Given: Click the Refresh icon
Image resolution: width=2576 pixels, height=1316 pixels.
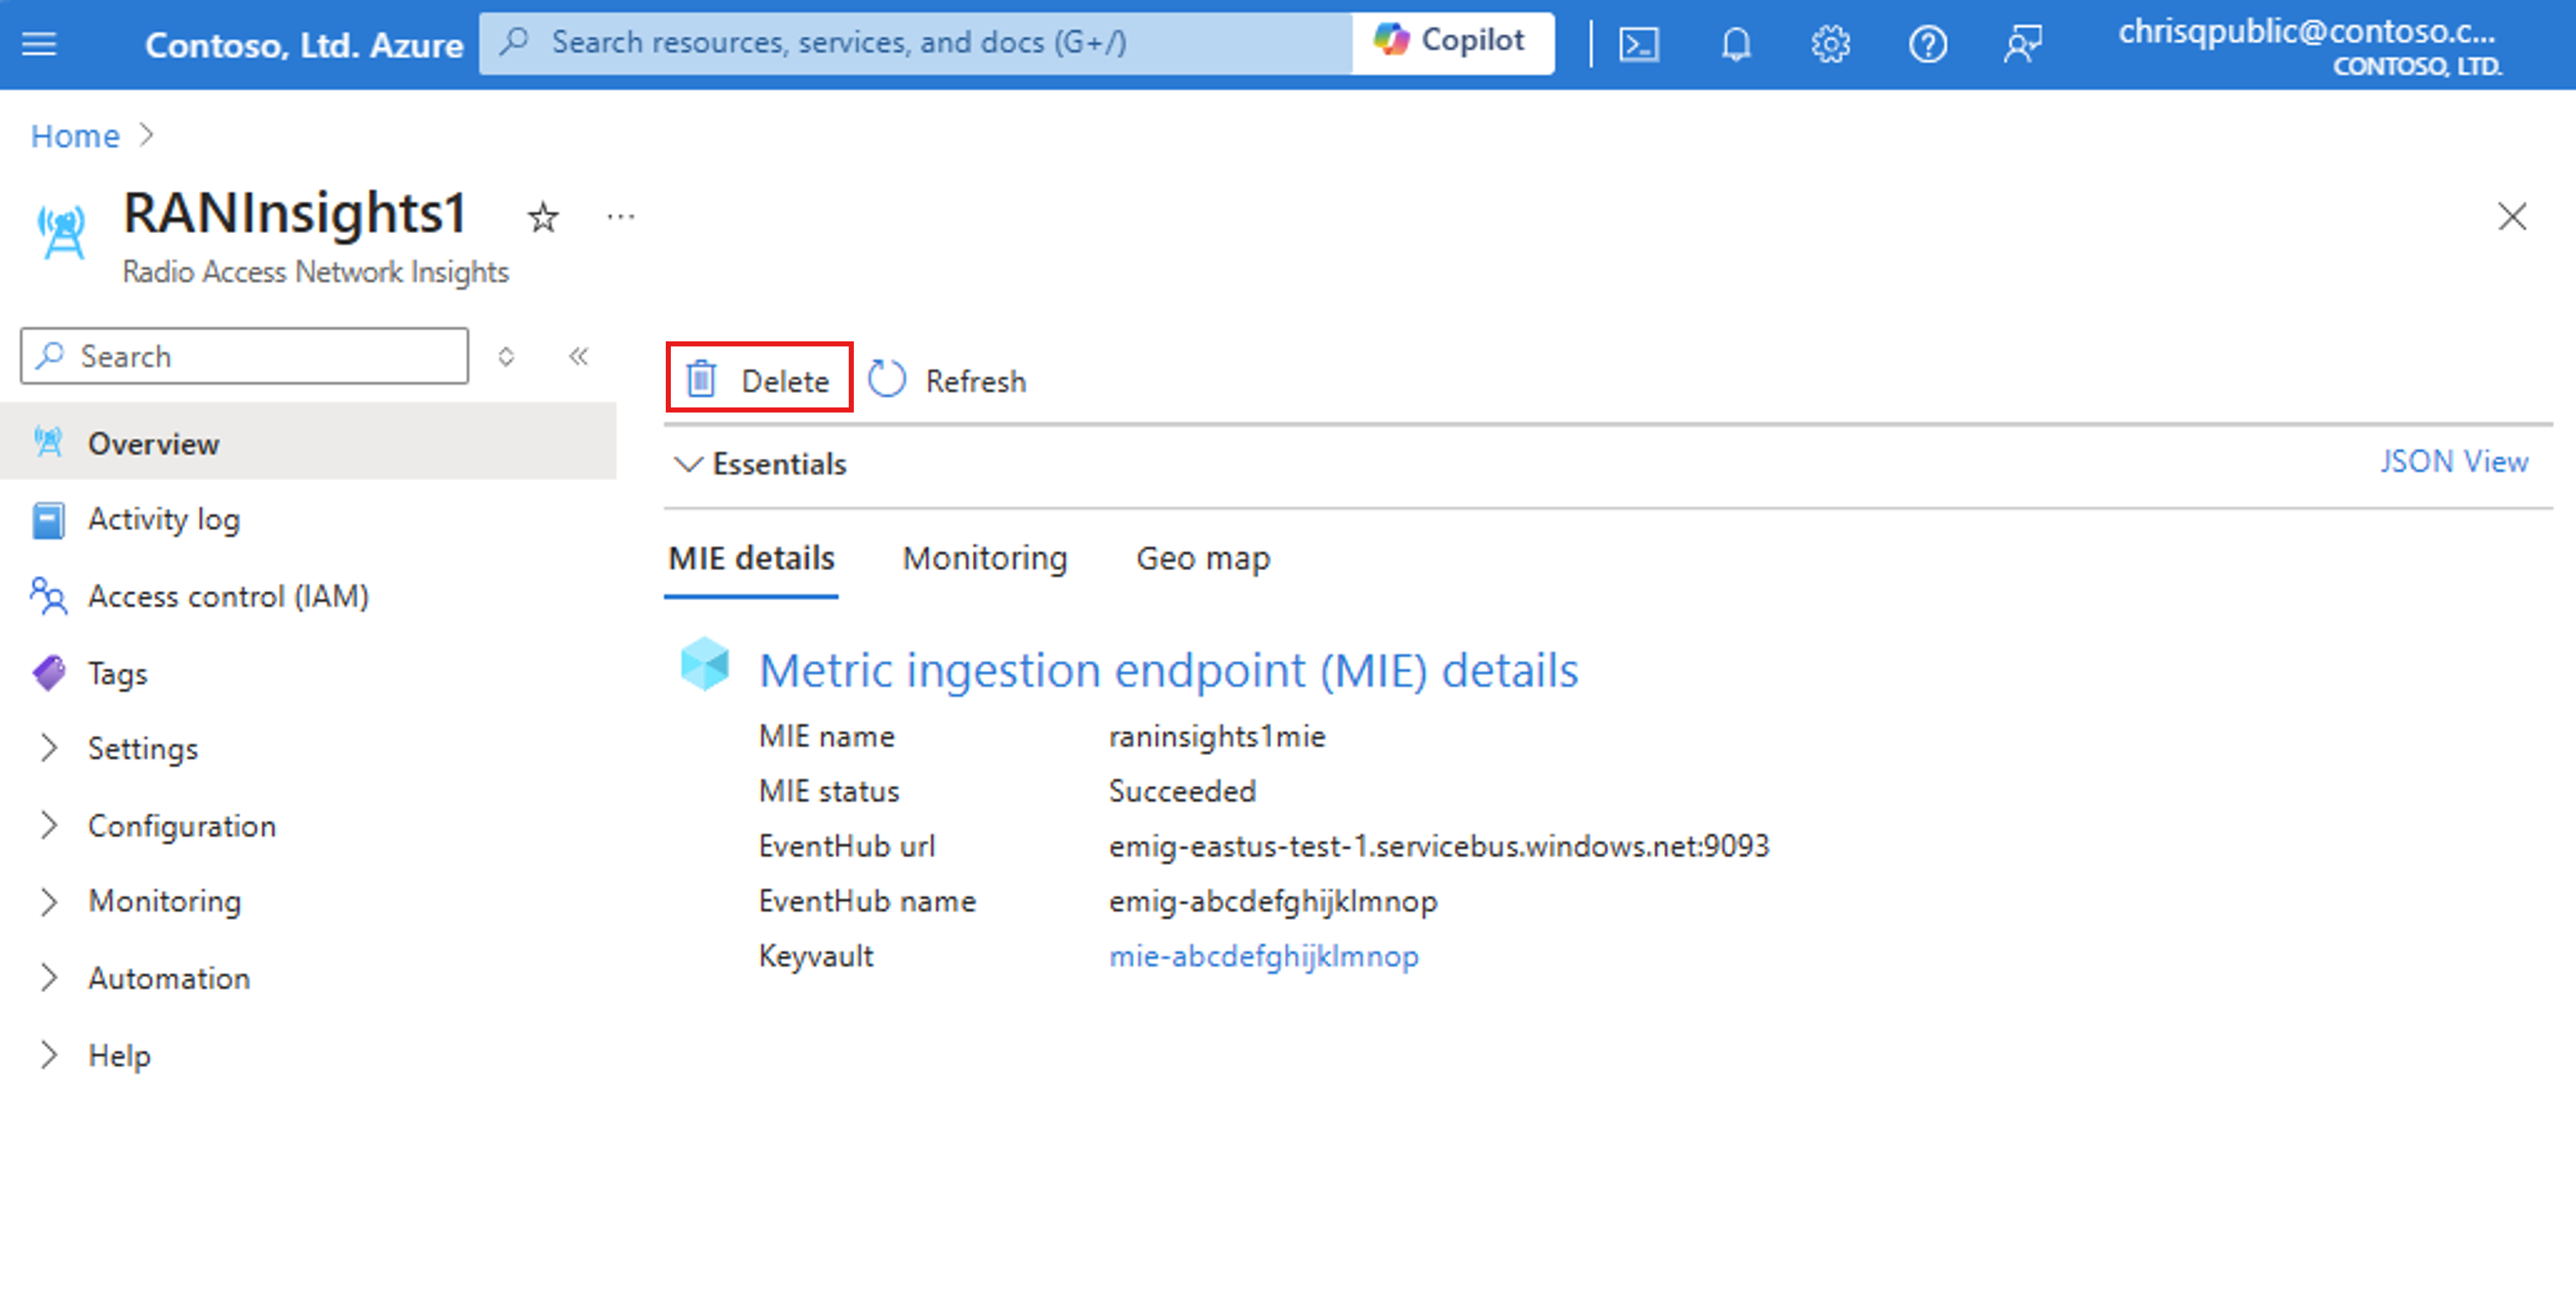Looking at the screenshot, I should coord(889,381).
